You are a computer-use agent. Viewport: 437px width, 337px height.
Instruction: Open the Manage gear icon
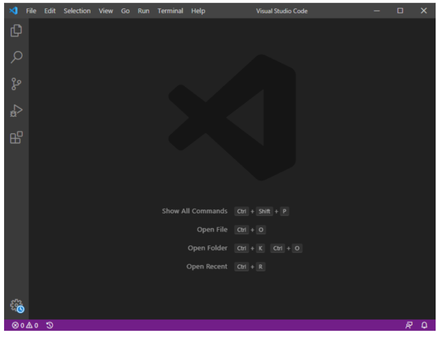pos(17,306)
